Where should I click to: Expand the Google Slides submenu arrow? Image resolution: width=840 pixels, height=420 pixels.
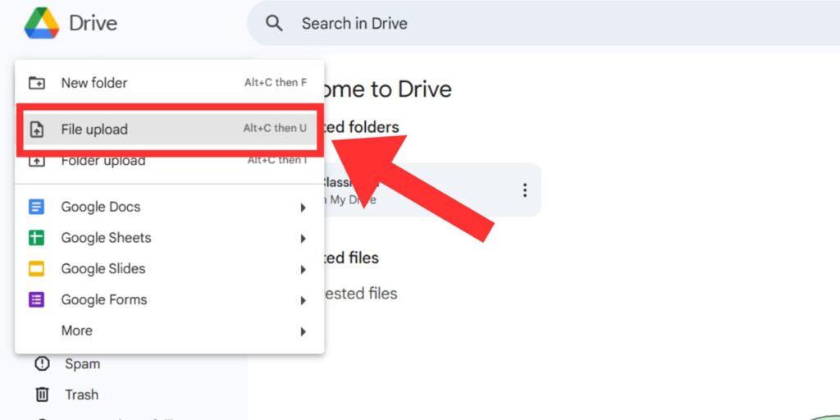click(304, 269)
